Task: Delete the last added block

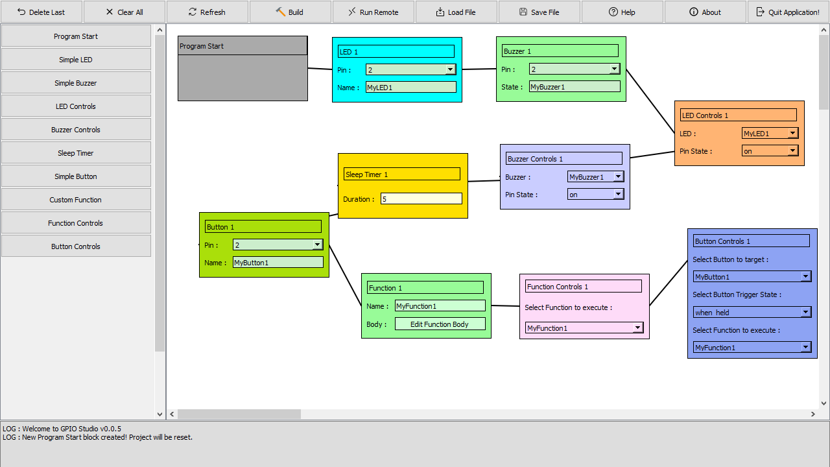Action: click(41, 11)
